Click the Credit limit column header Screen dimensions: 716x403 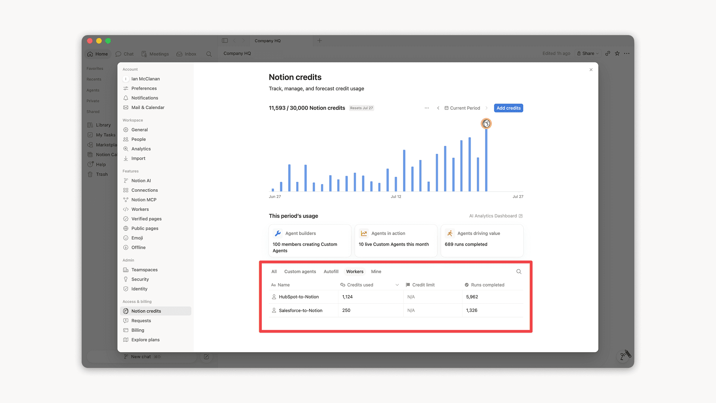433,285
